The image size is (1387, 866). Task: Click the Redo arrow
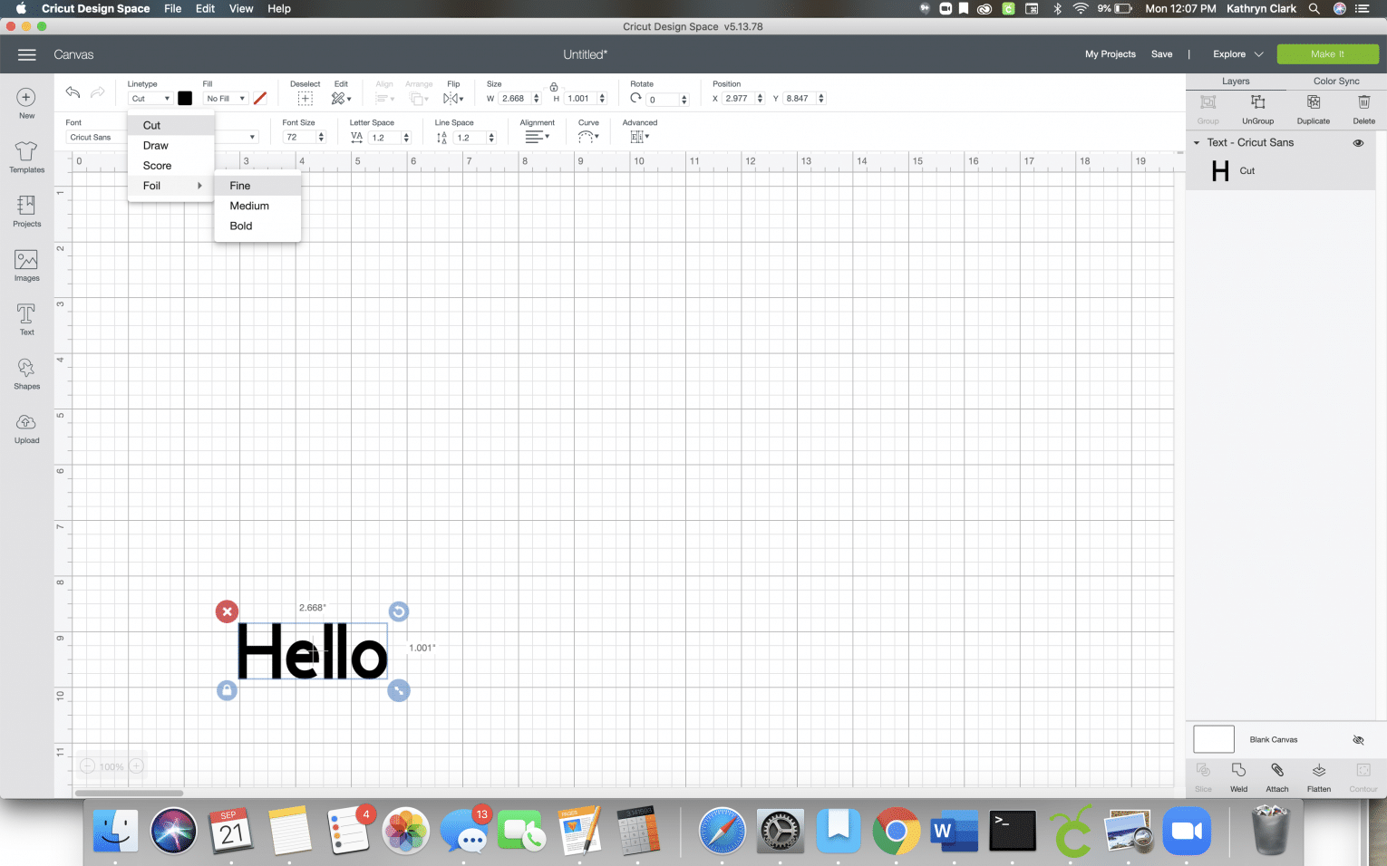97,92
